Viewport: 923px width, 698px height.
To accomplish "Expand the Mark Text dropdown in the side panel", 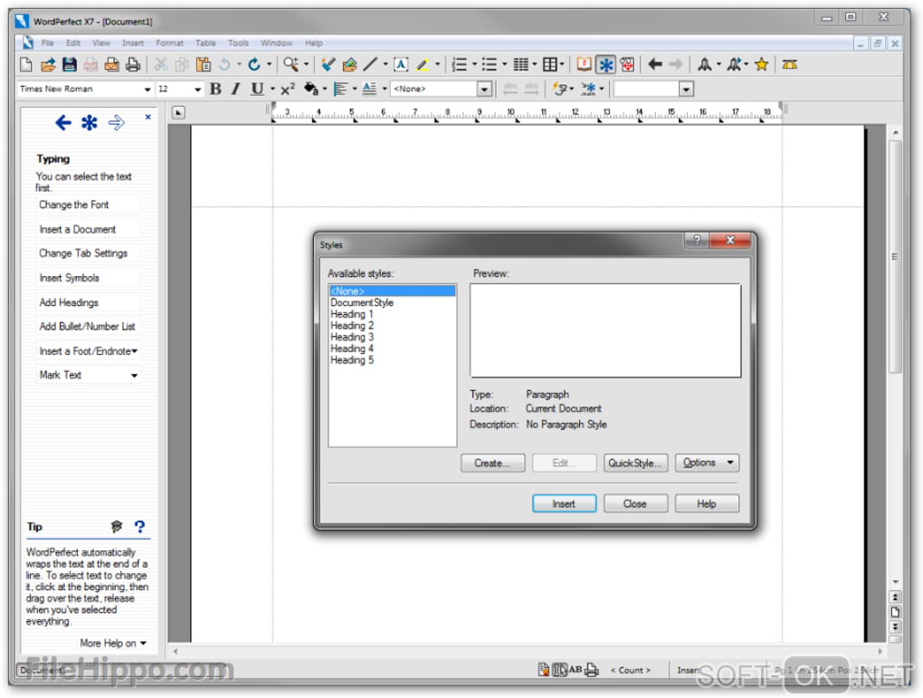I will tap(134, 376).
